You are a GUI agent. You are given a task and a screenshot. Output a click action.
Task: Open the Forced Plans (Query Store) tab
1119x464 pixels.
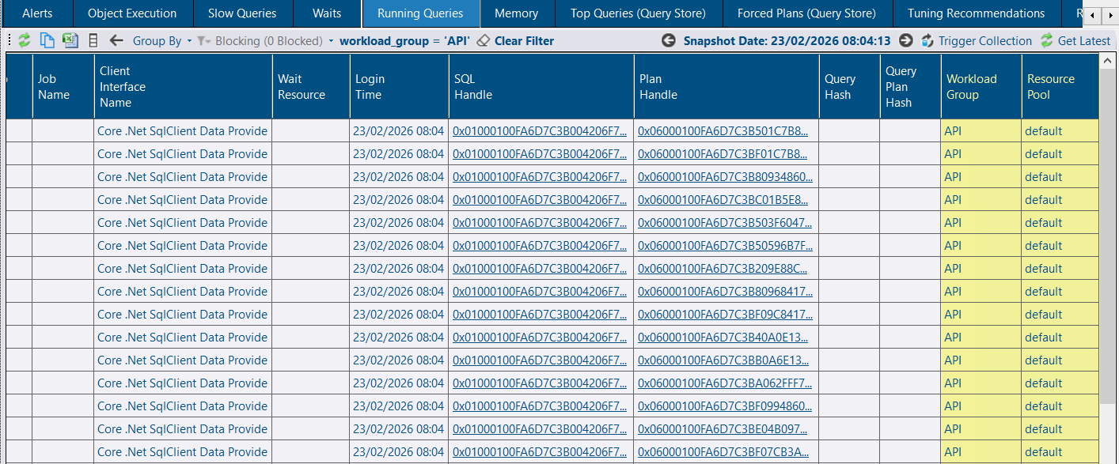pos(806,13)
